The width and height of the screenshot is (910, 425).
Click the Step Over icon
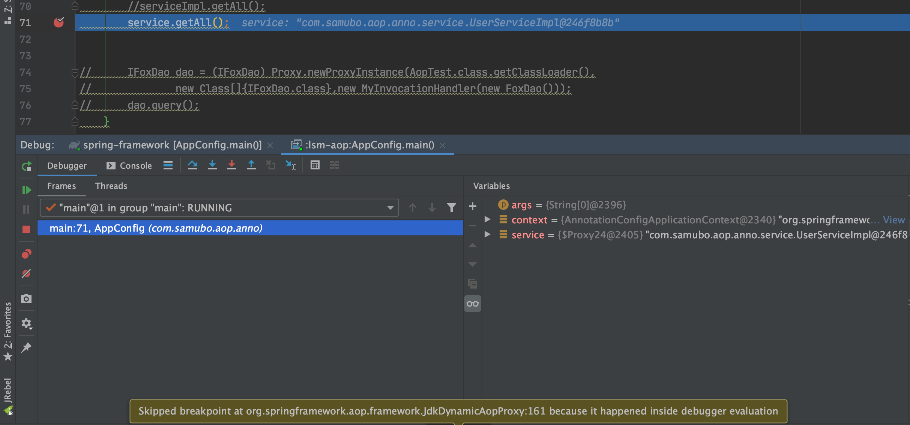click(x=193, y=165)
